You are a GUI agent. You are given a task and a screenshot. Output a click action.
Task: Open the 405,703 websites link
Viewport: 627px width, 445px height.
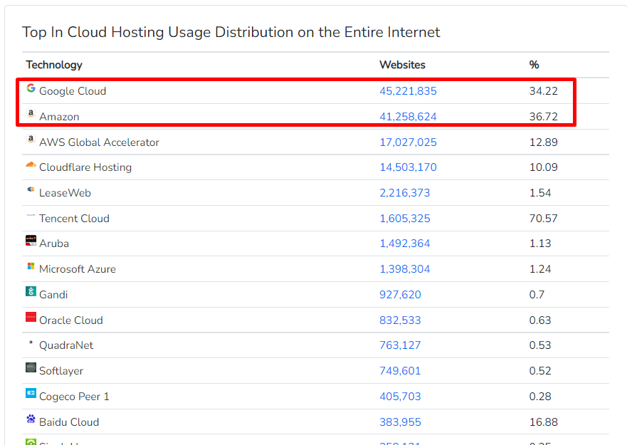[x=400, y=396]
